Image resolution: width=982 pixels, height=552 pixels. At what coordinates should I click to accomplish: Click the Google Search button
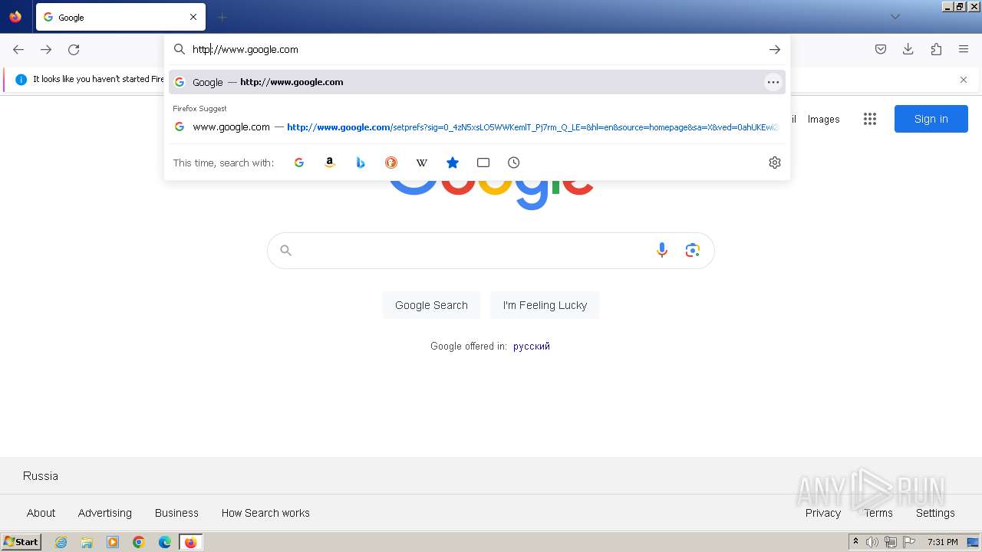click(x=431, y=305)
